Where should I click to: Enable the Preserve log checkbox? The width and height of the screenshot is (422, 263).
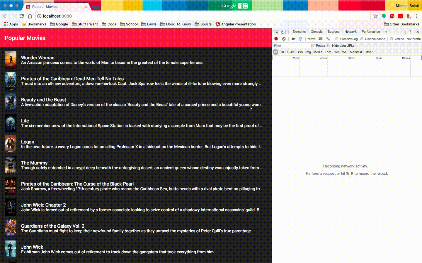pyautogui.click(x=337, y=39)
